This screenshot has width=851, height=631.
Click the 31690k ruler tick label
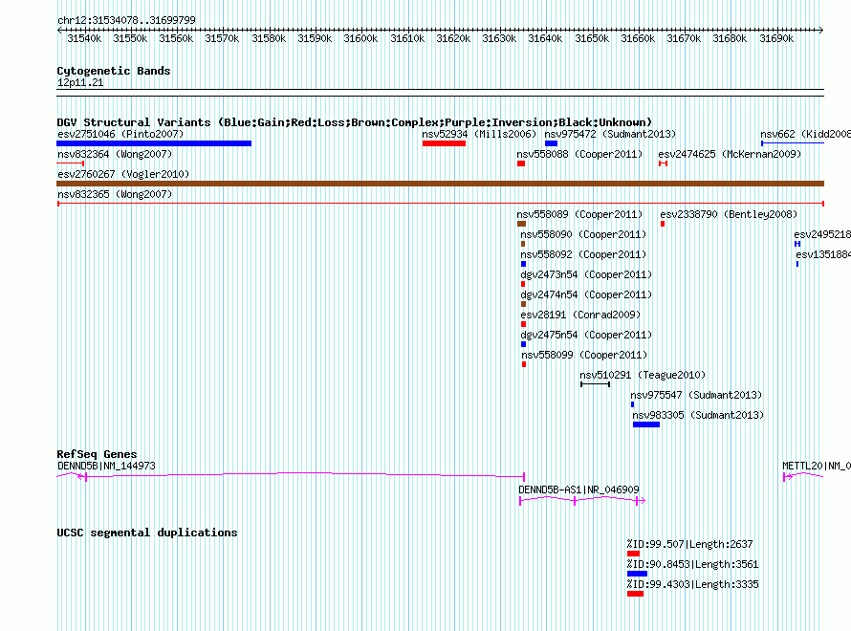[776, 38]
